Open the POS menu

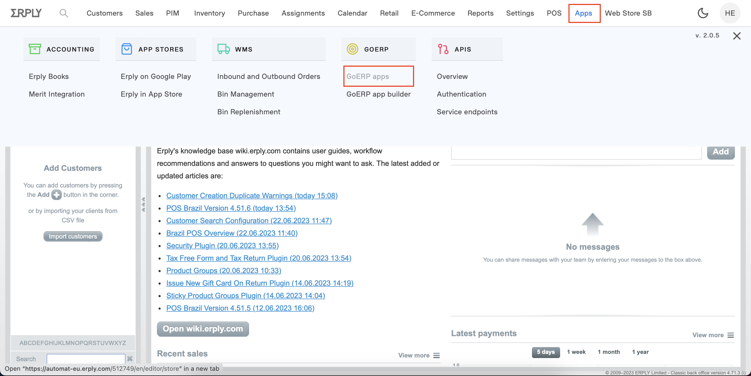tap(554, 13)
